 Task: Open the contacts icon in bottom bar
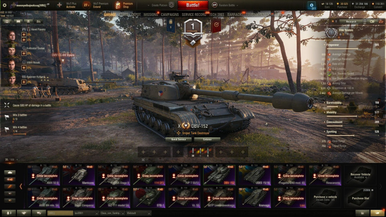pos(9,213)
